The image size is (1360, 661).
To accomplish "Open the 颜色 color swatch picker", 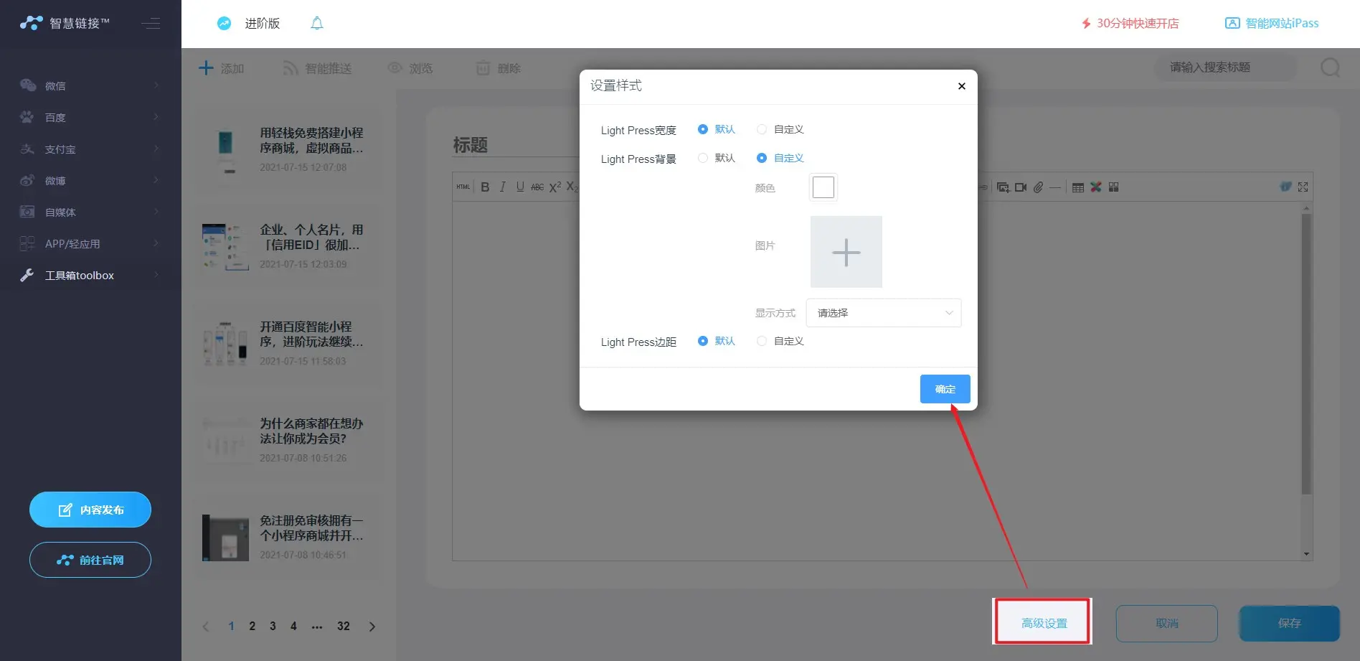I will click(x=823, y=187).
